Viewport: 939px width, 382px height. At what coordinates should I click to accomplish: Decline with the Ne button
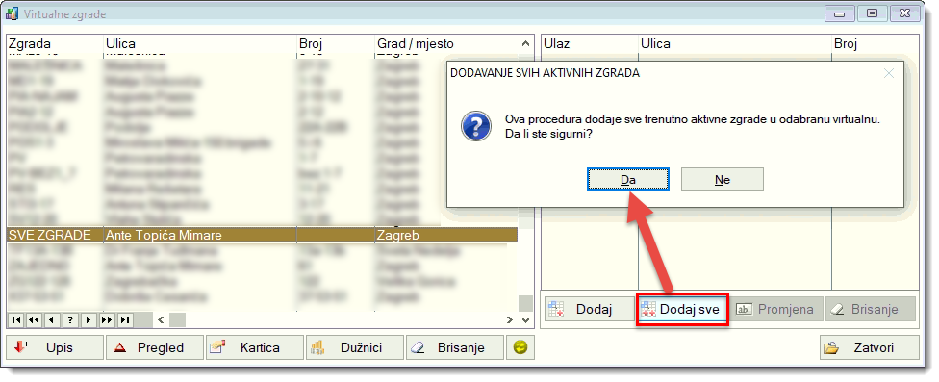(723, 179)
